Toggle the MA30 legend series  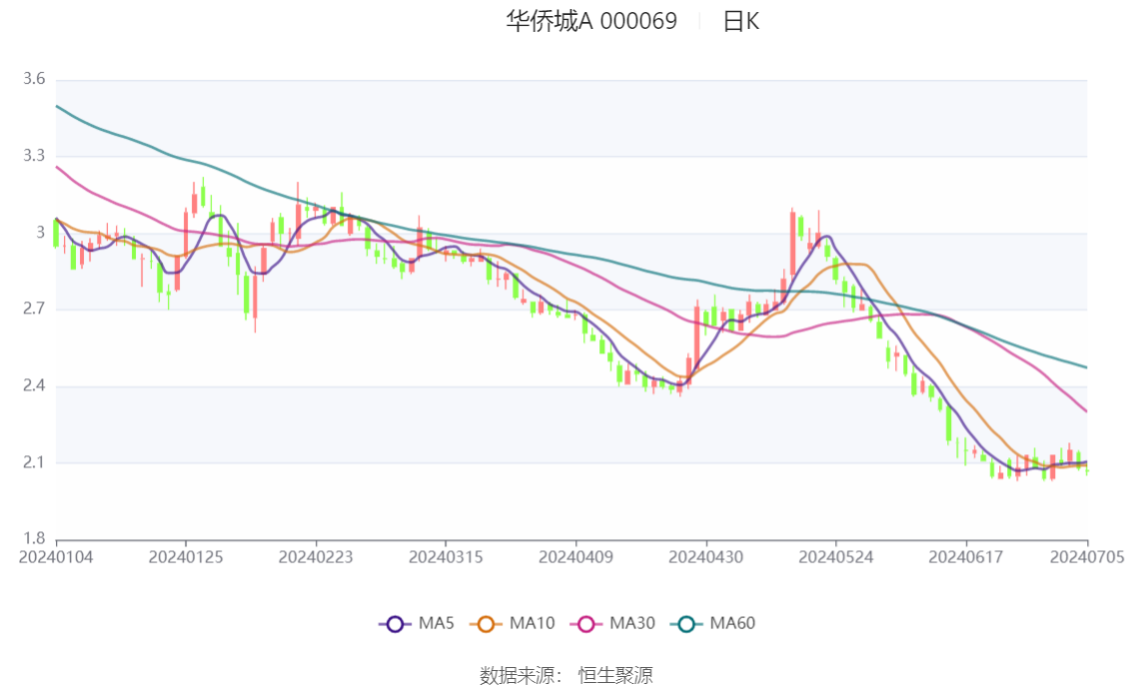[x=612, y=624]
